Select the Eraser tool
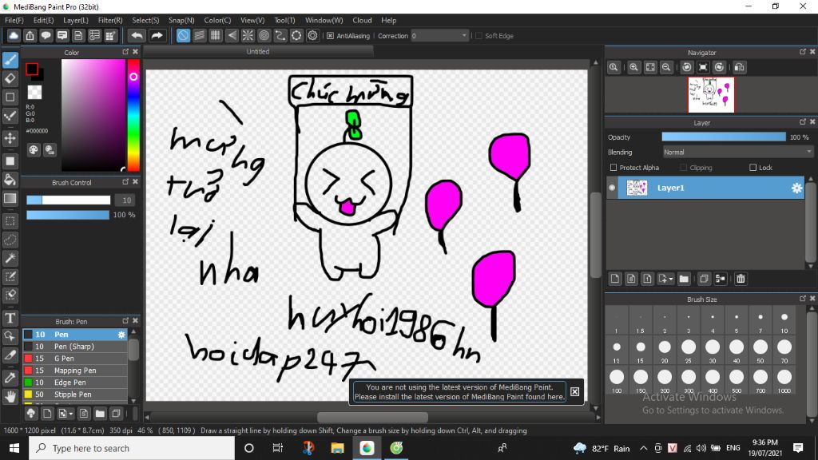This screenshot has width=818, height=460. [x=10, y=79]
